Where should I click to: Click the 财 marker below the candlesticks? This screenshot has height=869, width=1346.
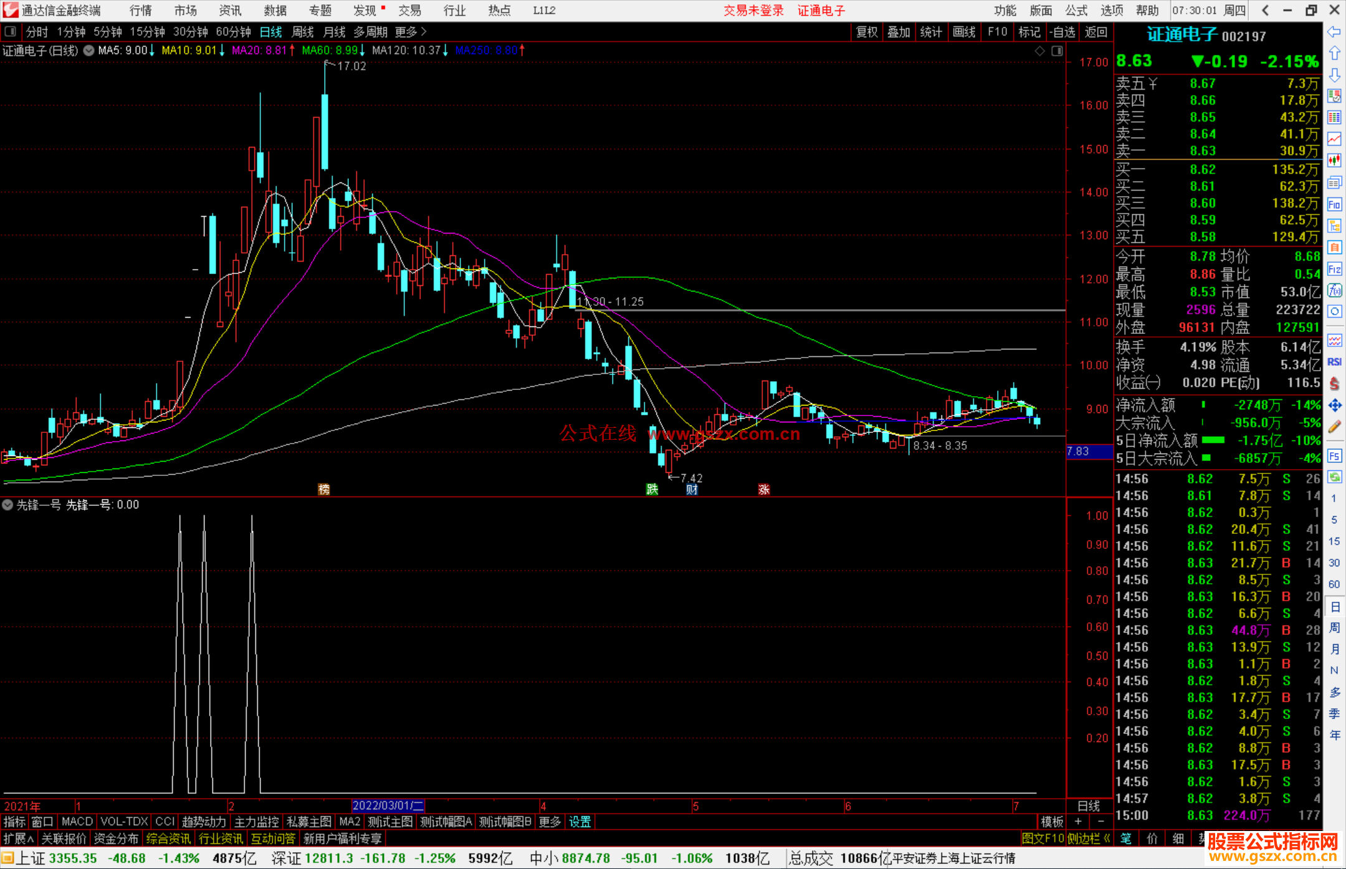692,489
